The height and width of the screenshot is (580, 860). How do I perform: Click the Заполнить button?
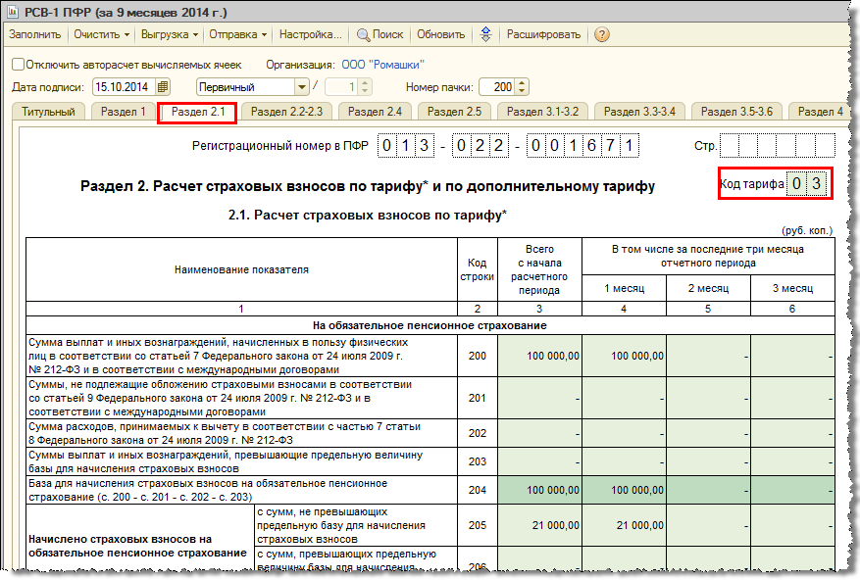[x=35, y=34]
